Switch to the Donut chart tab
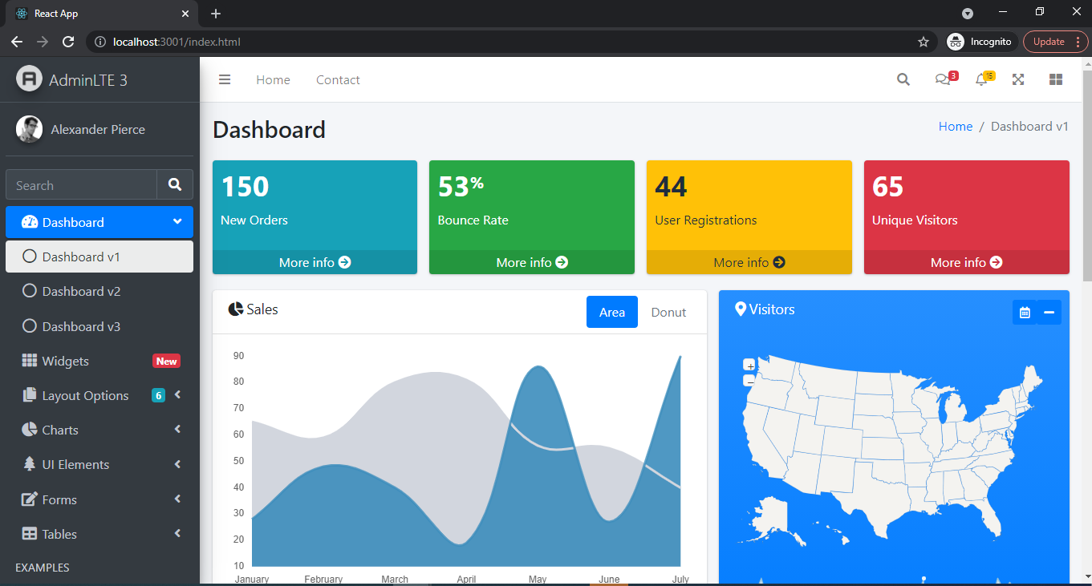Image resolution: width=1092 pixels, height=586 pixels. pos(668,312)
